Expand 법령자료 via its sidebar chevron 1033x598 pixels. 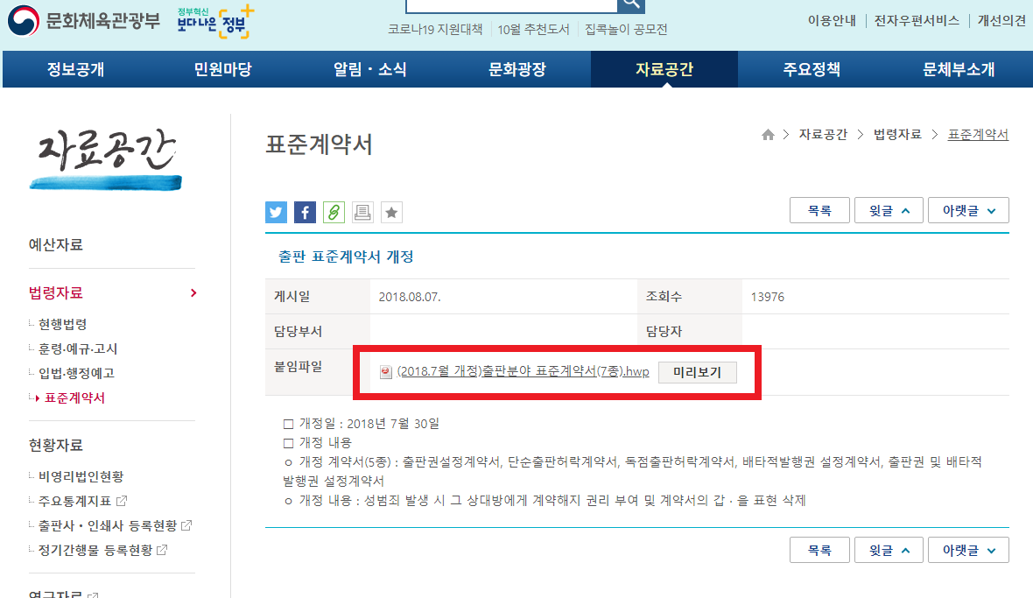(x=193, y=293)
